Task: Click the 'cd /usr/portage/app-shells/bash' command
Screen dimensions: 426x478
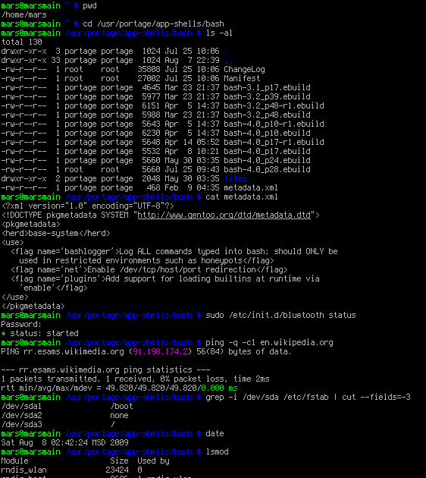Action: [x=153, y=24]
